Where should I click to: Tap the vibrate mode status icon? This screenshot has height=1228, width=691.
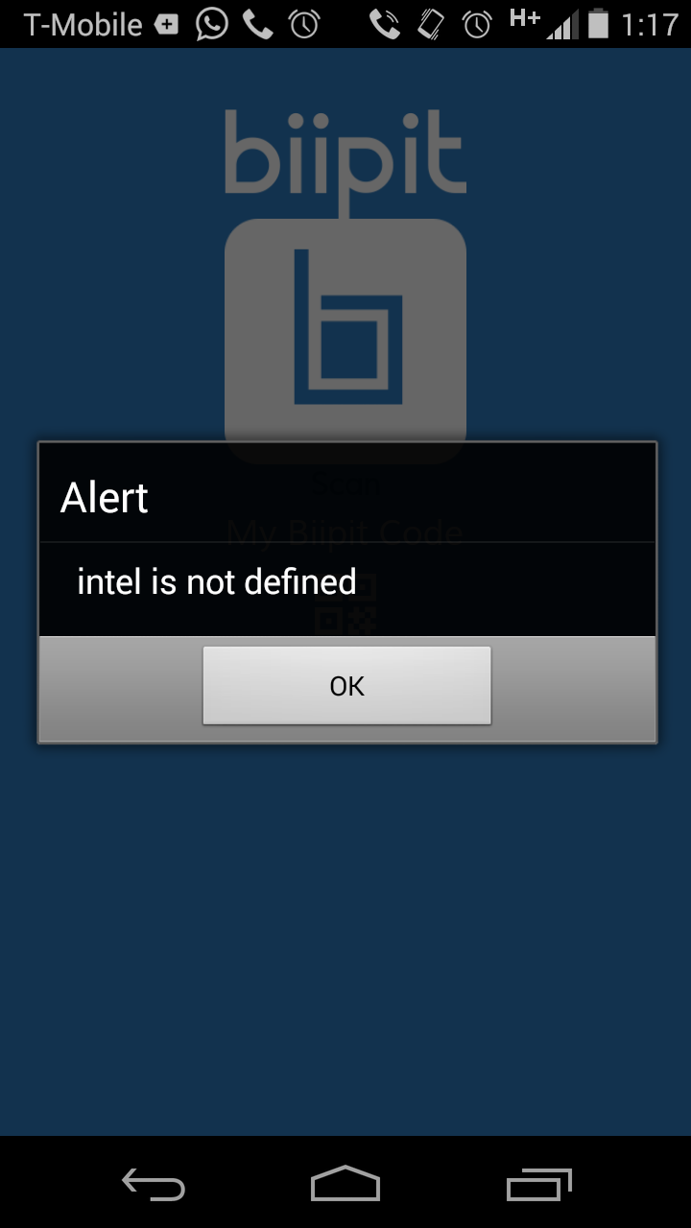pos(432,24)
